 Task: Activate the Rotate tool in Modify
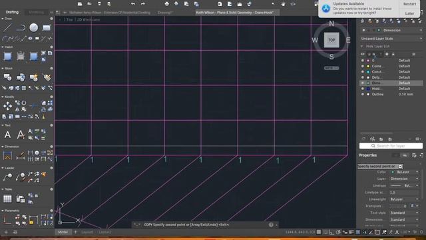tap(24, 103)
